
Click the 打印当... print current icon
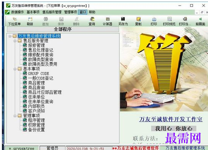tap(185, 21)
